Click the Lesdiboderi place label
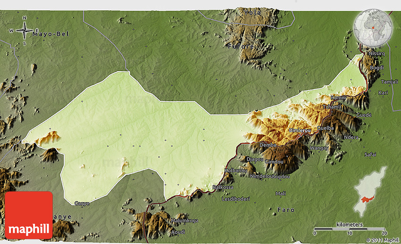The image size is (401, 244). point(237,199)
